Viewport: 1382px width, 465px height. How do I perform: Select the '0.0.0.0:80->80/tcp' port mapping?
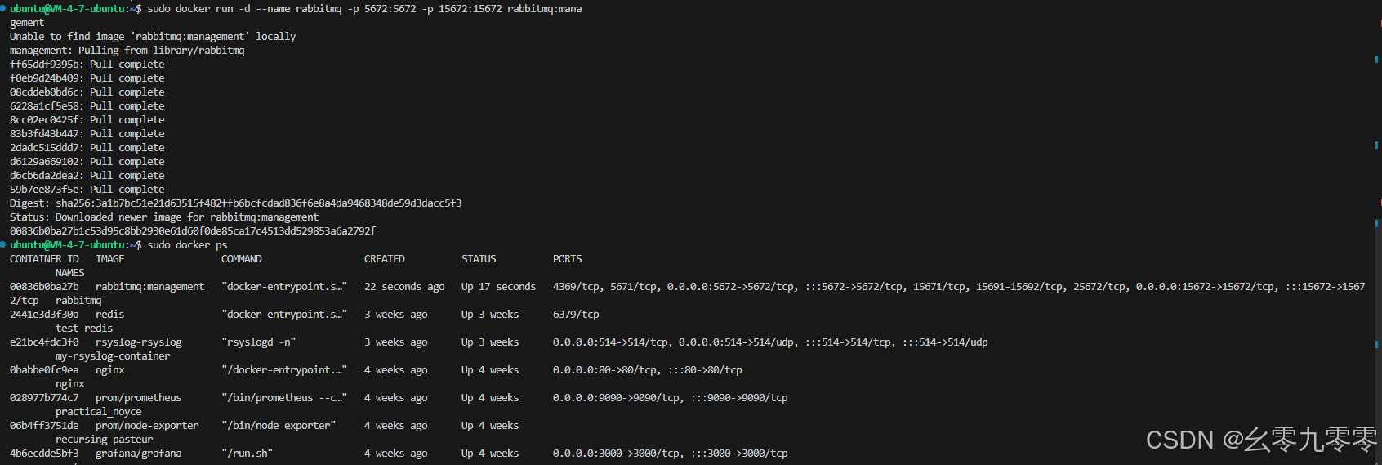point(605,370)
